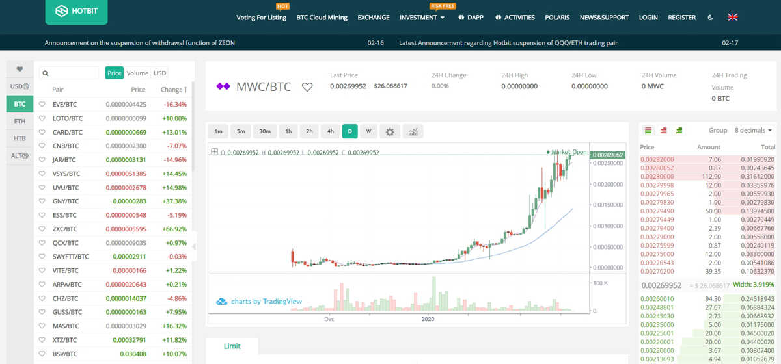The width and height of the screenshot is (781, 364).
Task: Select bid order at price 0.00260010
Action: [707, 299]
